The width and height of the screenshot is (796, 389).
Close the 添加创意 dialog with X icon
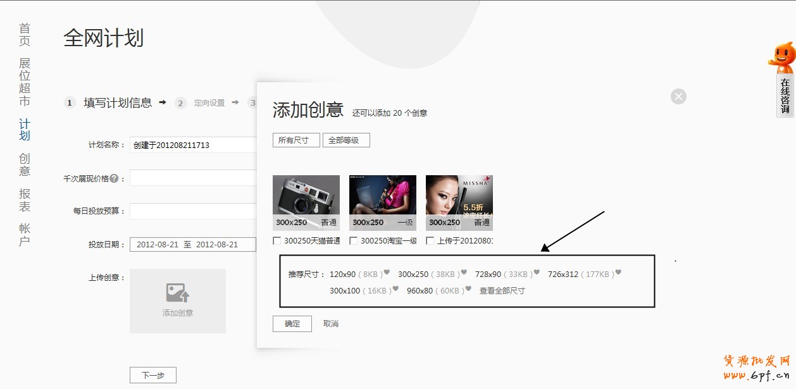click(678, 97)
